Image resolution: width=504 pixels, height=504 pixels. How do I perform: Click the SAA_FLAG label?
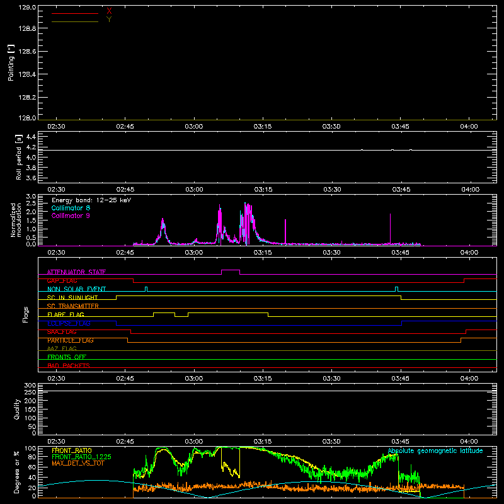[62, 332]
